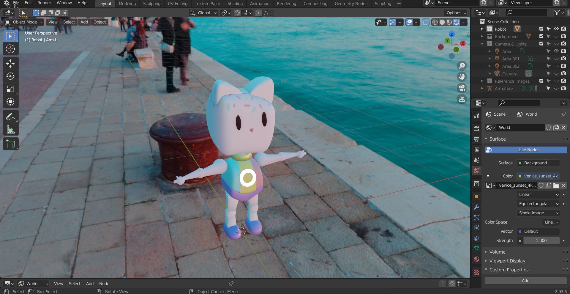Select the Move tool in the toolbar
The height and width of the screenshot is (294, 570).
tap(10, 64)
